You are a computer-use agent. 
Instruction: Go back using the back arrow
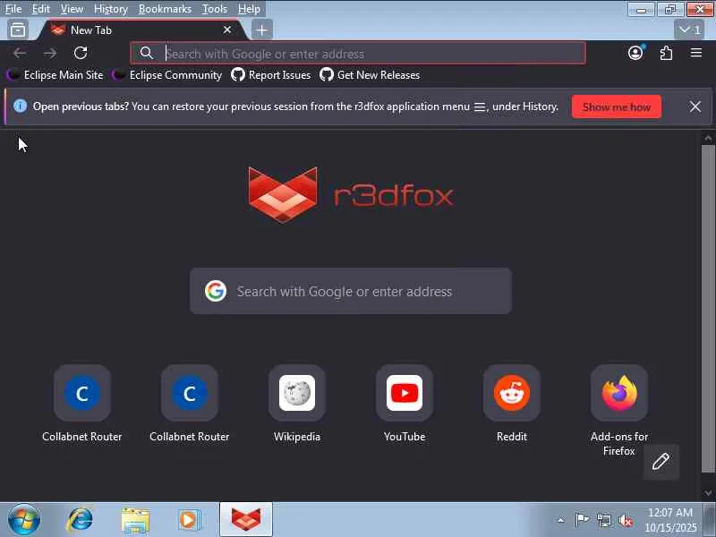point(20,54)
